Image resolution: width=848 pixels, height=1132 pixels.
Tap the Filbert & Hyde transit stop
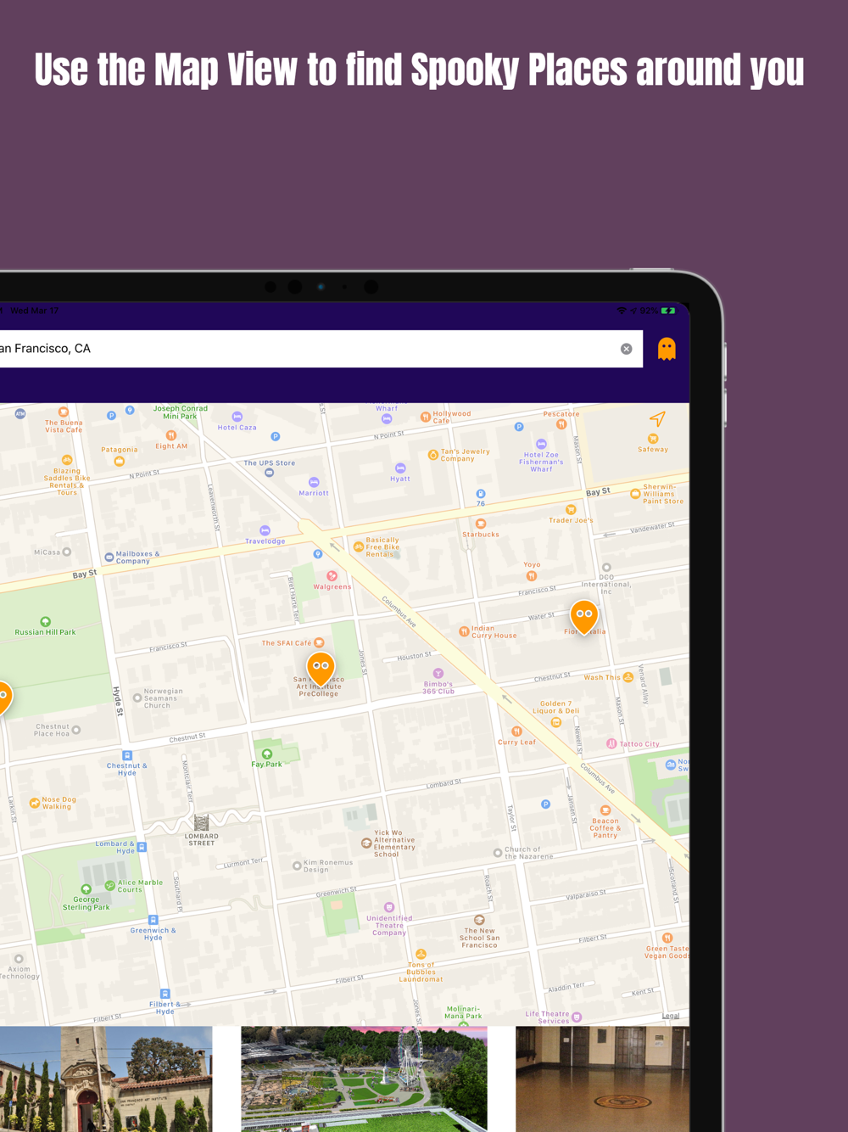coord(165,994)
